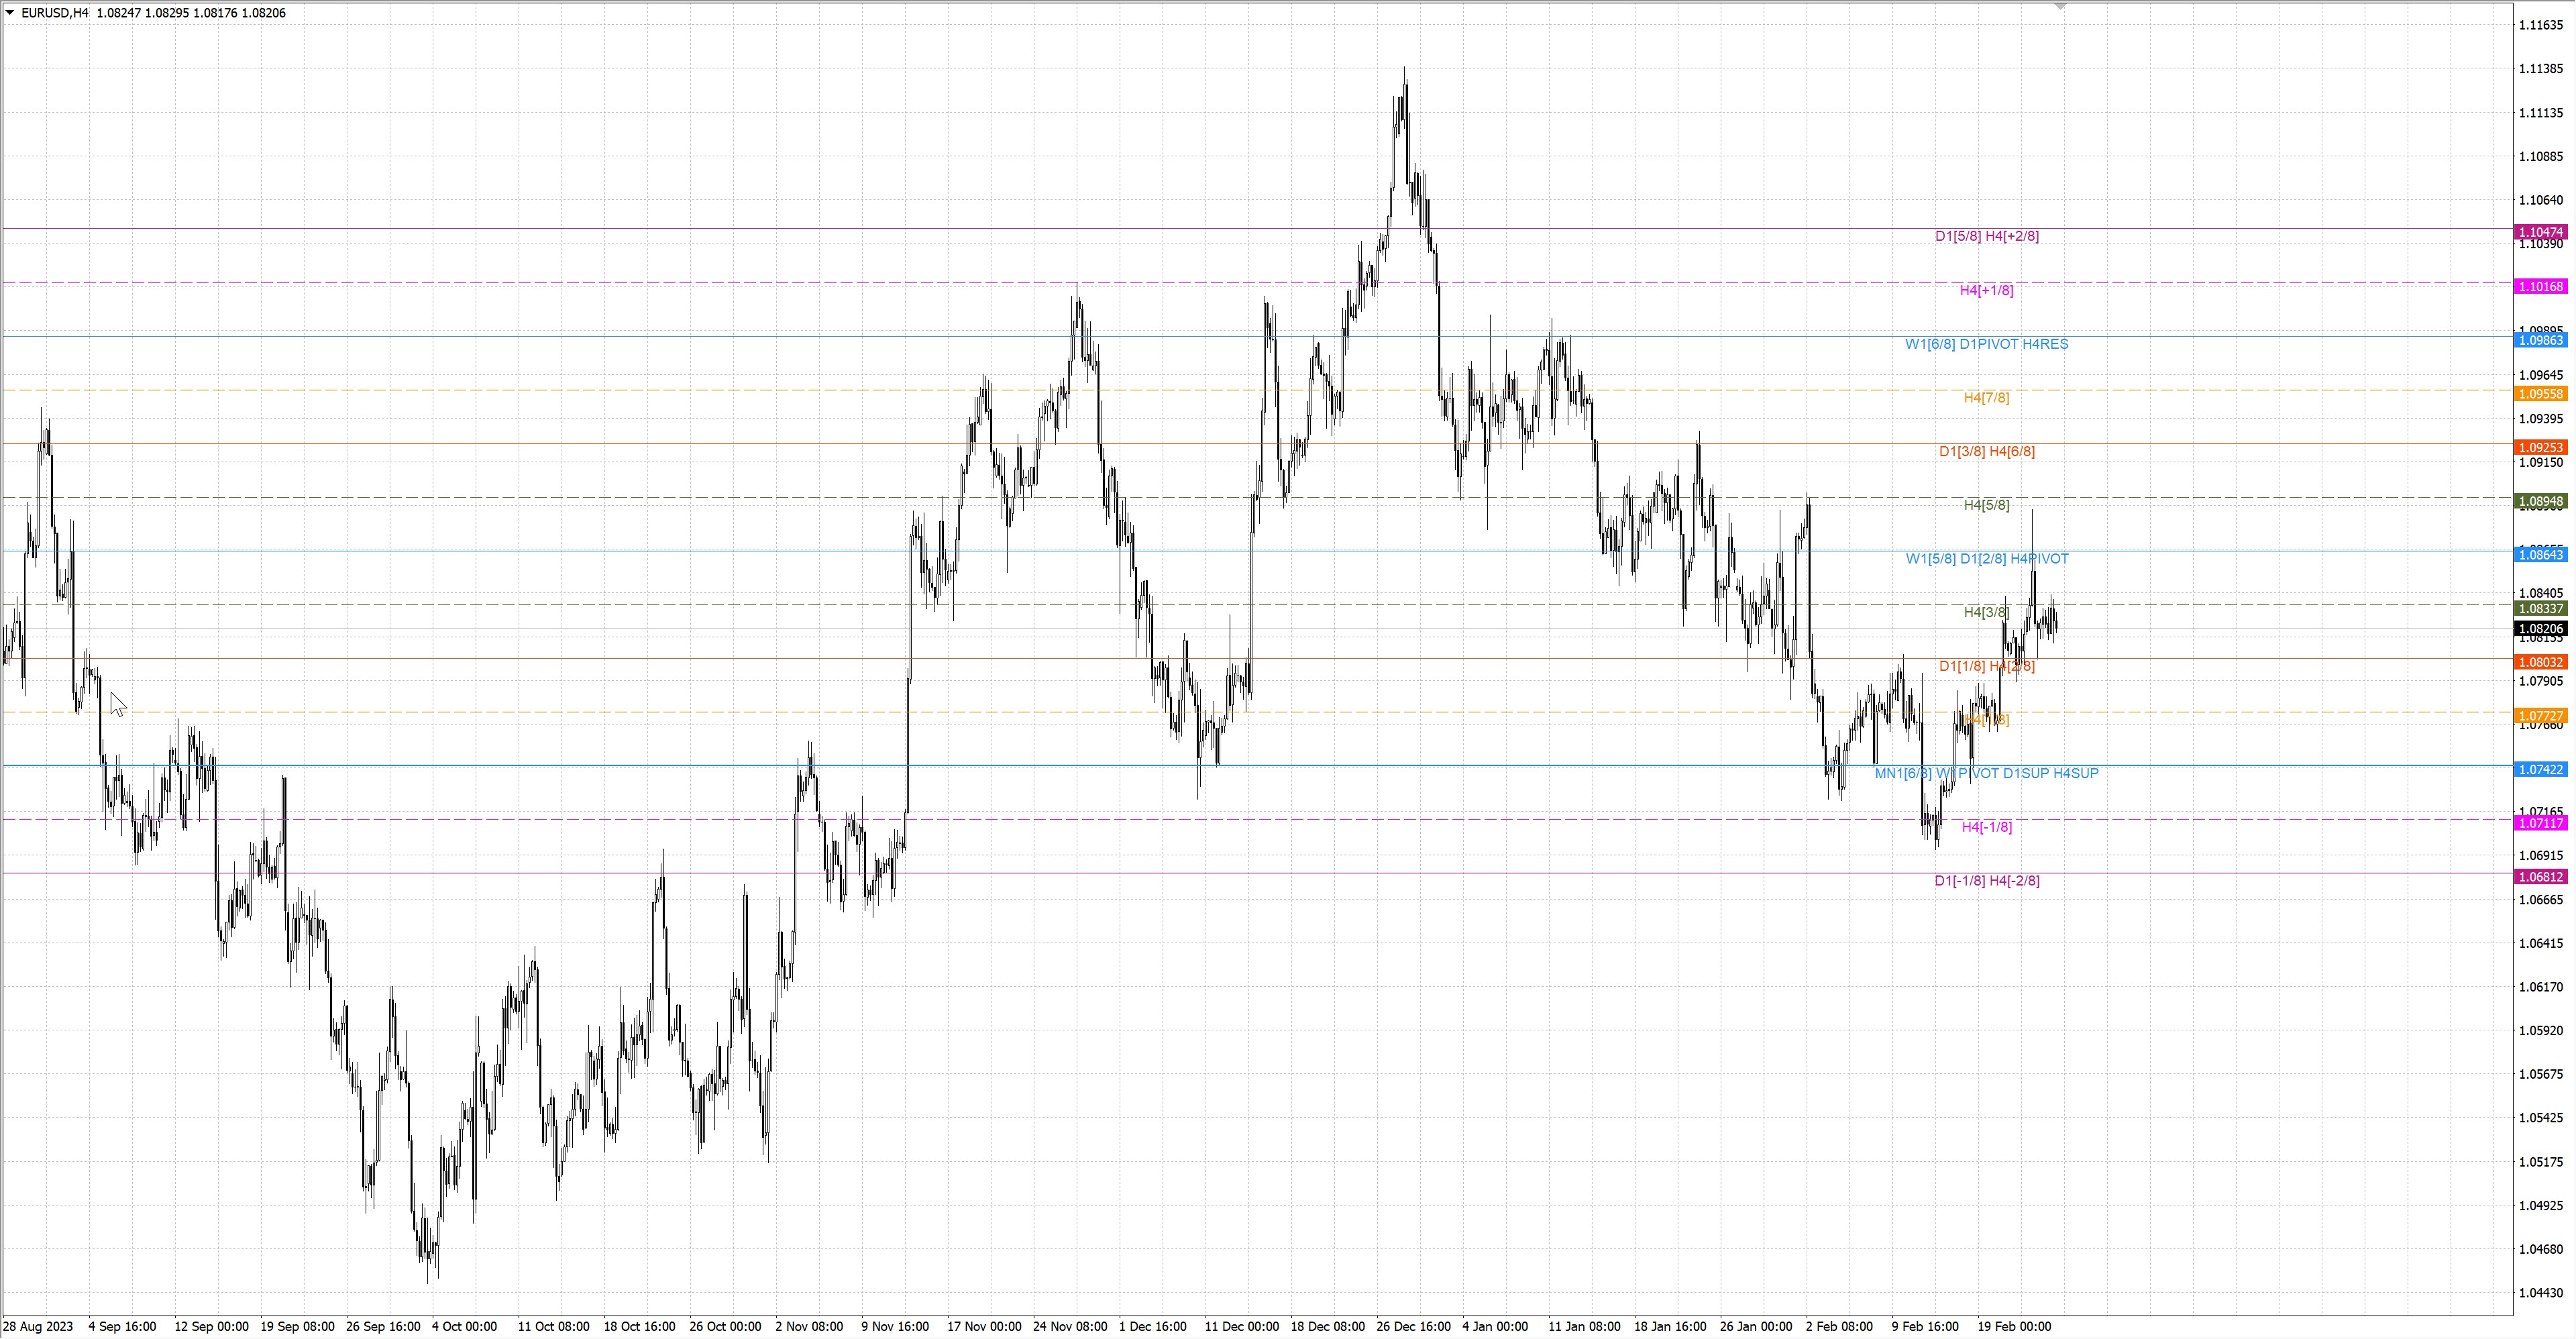Click the H4[7/8] orange level label
Viewport: 2576px width, 1339px height.
pyautogui.click(x=1986, y=398)
